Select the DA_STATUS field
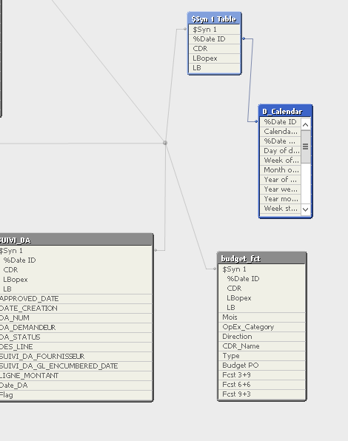Viewport: 348px width, 441px height. 76,337
